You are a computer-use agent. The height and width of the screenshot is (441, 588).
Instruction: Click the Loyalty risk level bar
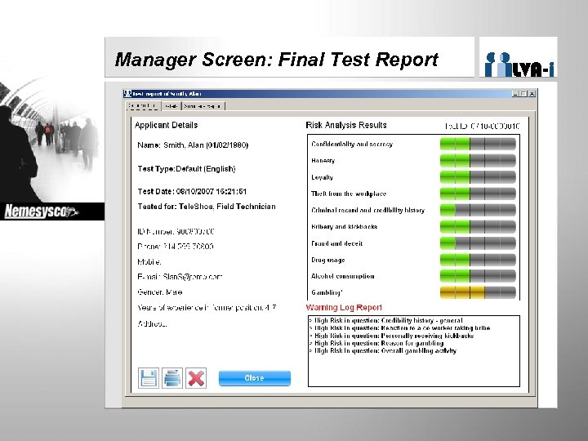(x=478, y=177)
